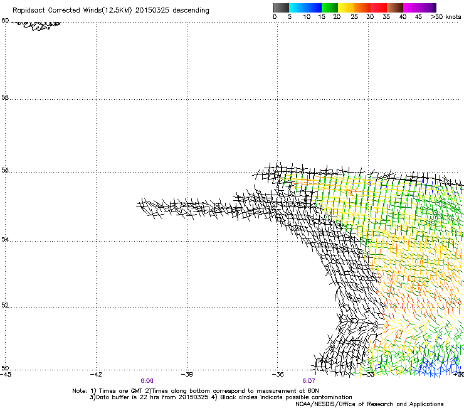Click the purple time stamp '6:08'

(x=147, y=381)
